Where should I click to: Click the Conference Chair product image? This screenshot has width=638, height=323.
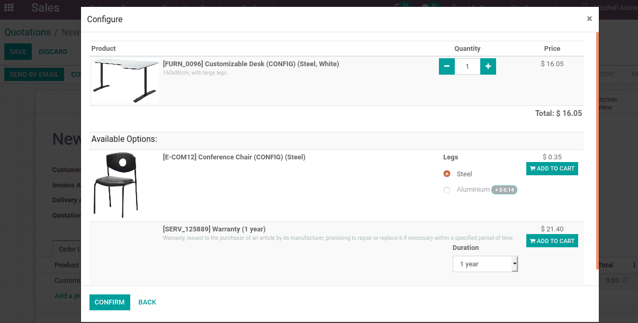(115, 185)
